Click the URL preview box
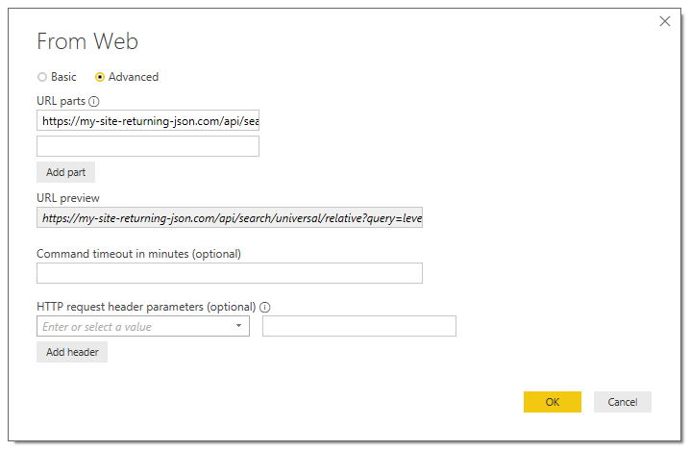This screenshot has height=451, width=690. tap(230, 217)
